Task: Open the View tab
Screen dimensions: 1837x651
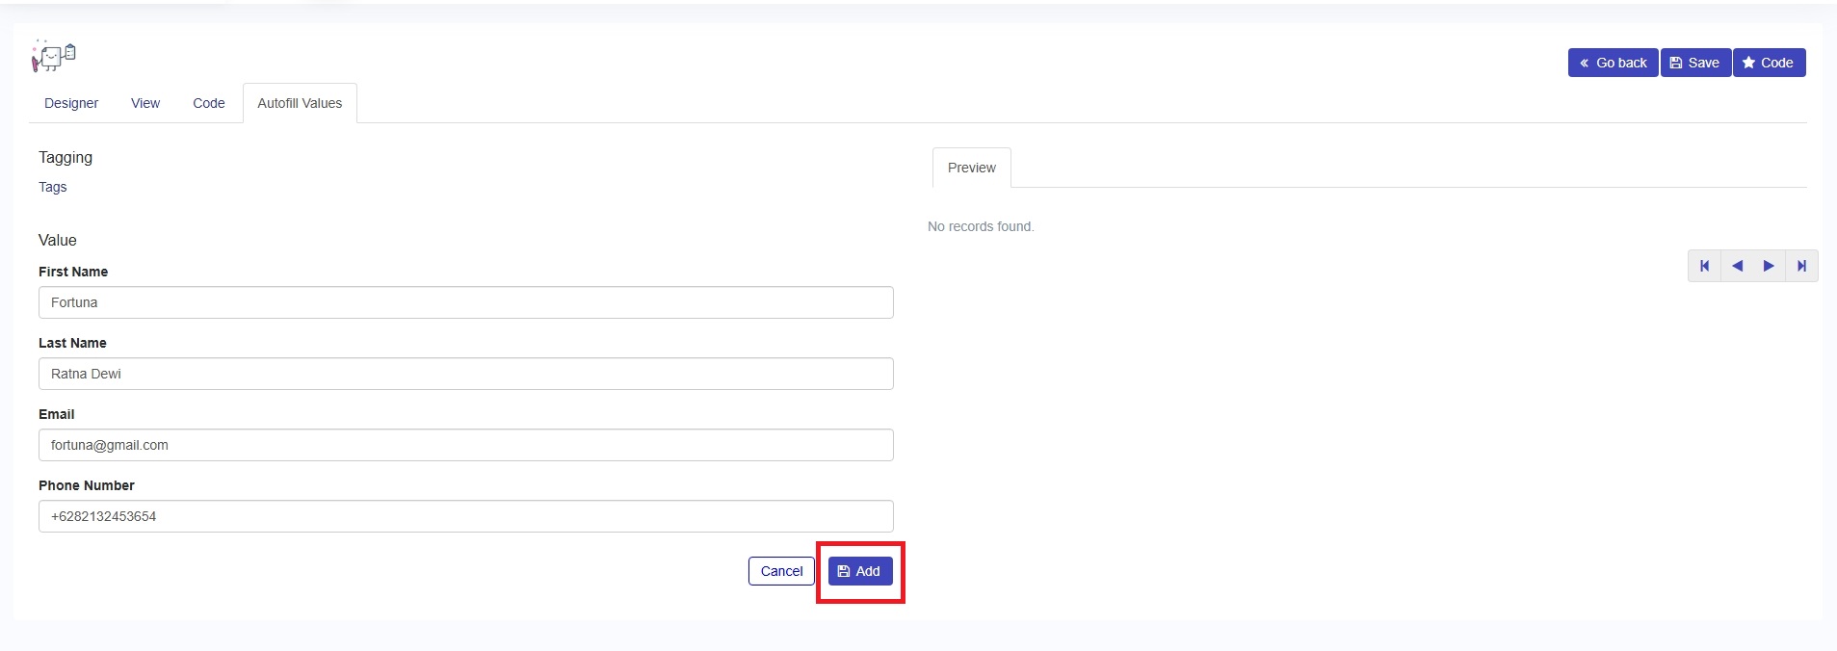Action: pos(145,103)
